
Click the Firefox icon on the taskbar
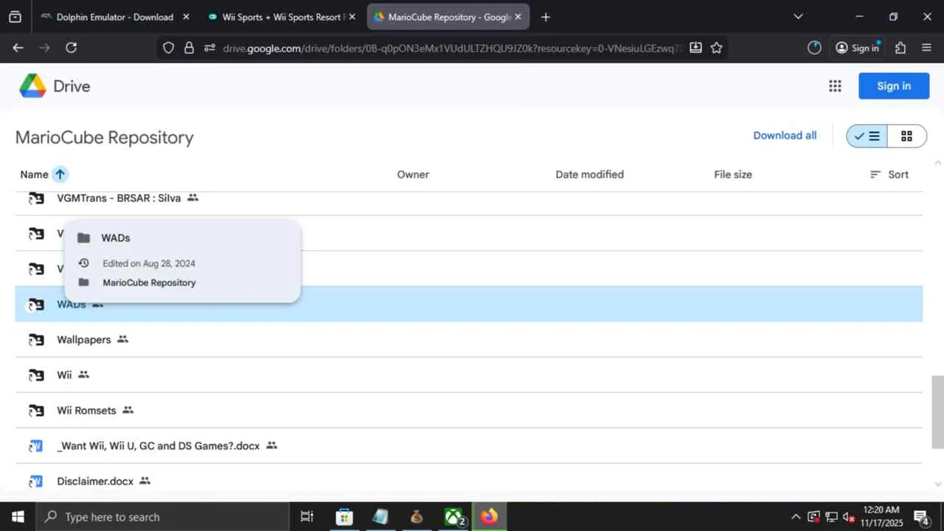(489, 517)
